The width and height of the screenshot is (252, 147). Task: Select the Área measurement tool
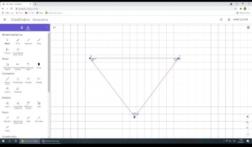(39, 105)
